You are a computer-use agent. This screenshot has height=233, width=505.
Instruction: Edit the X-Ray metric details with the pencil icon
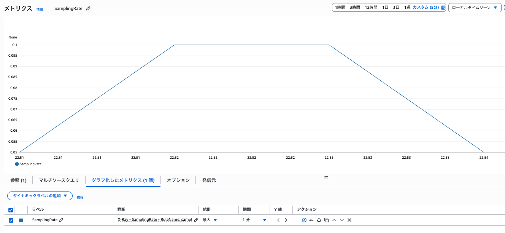tap(196, 220)
